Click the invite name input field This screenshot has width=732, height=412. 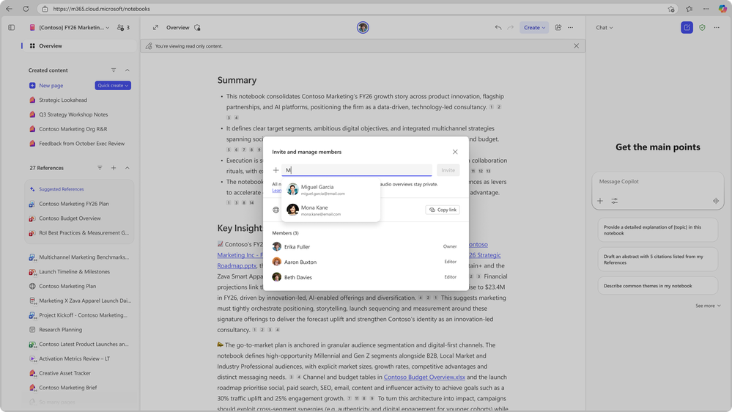pyautogui.click(x=357, y=170)
